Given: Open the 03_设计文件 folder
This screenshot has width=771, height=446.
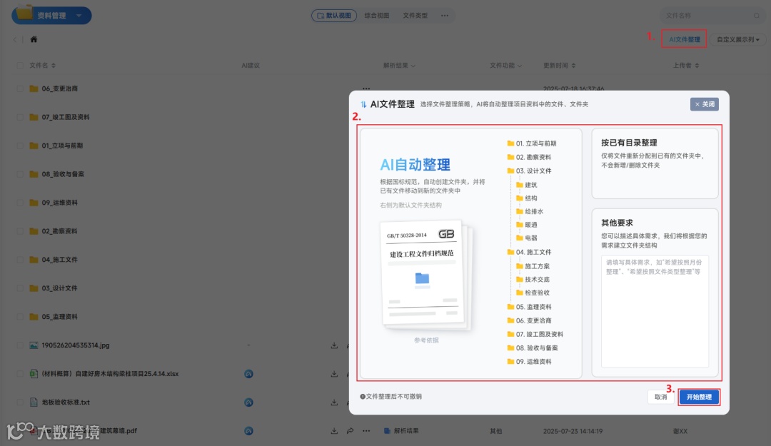Looking at the screenshot, I should [59, 288].
